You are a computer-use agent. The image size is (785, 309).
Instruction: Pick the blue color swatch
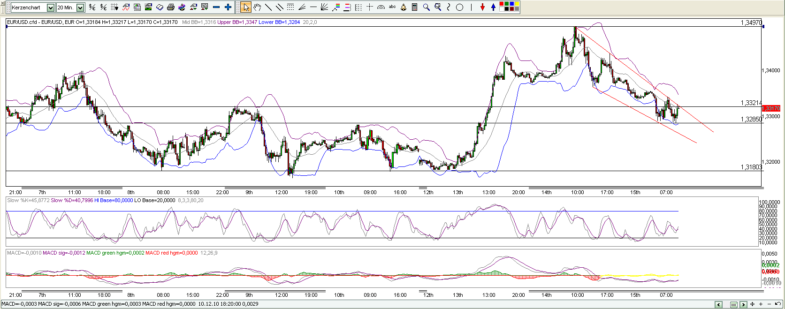(x=512, y=4)
